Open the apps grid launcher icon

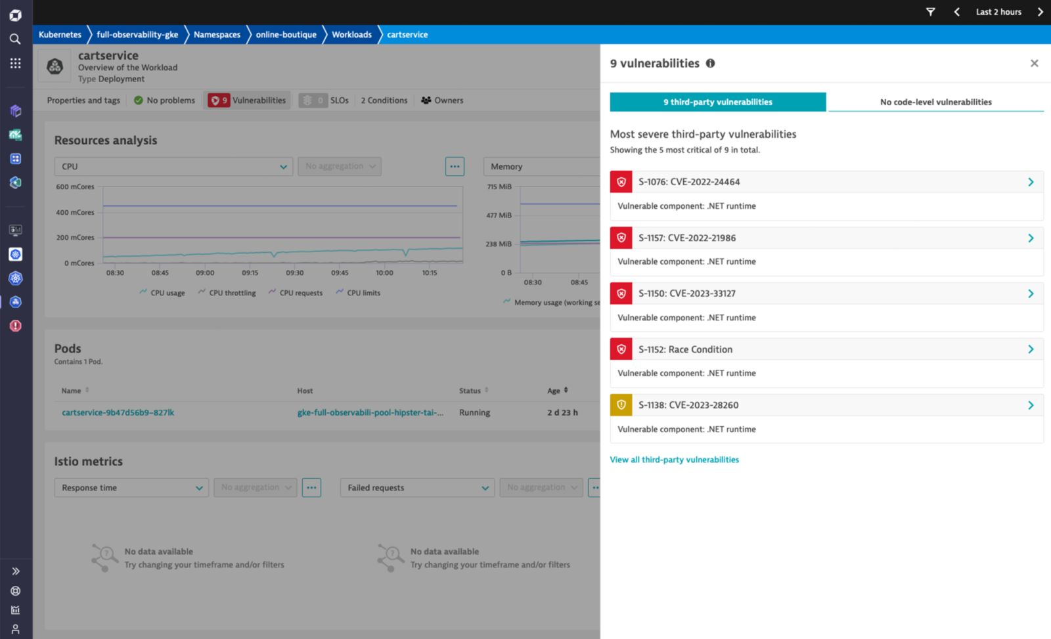pos(15,63)
